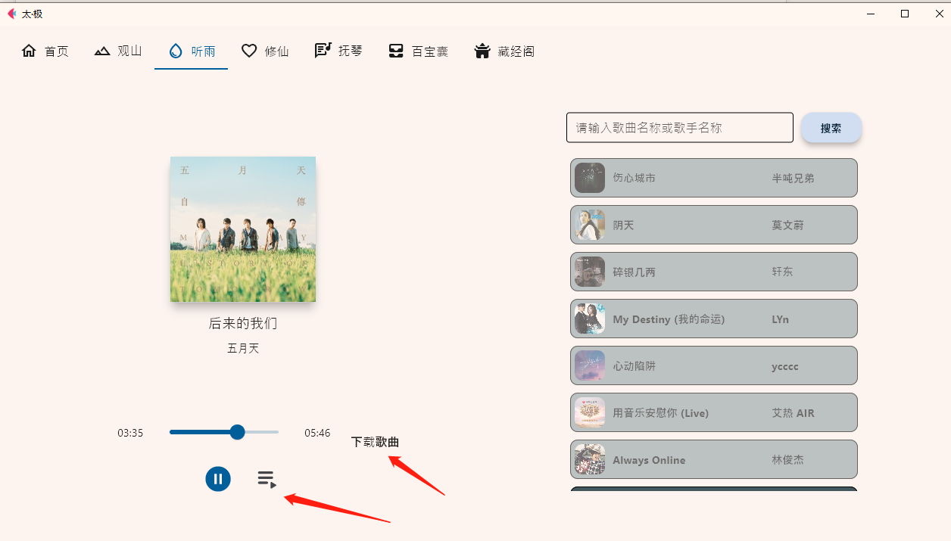Select the 心动陷阱 song row

click(x=714, y=365)
